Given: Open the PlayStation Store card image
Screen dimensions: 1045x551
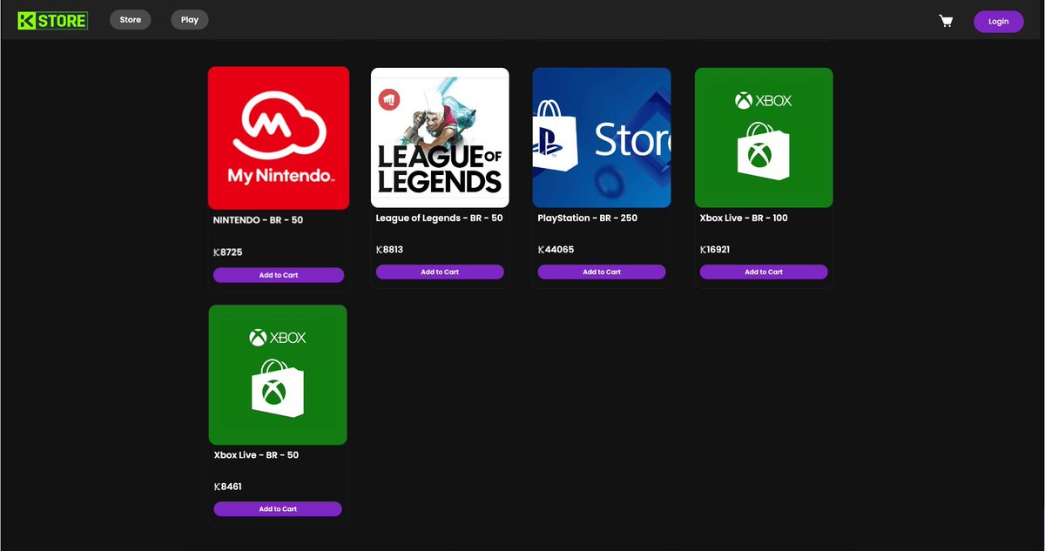Looking at the screenshot, I should (602, 138).
